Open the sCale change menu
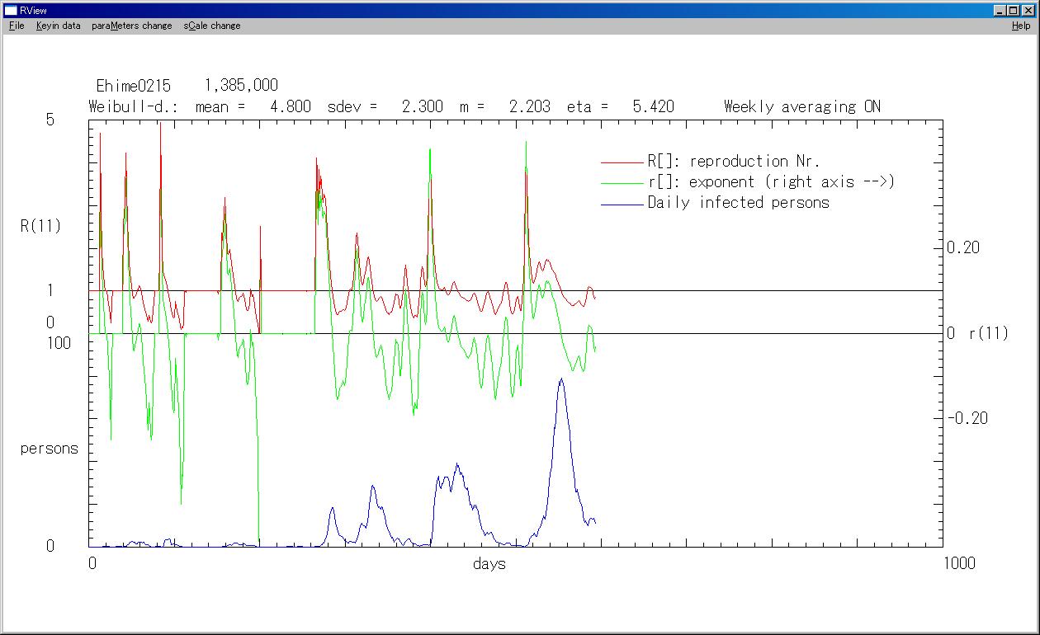 (x=212, y=26)
